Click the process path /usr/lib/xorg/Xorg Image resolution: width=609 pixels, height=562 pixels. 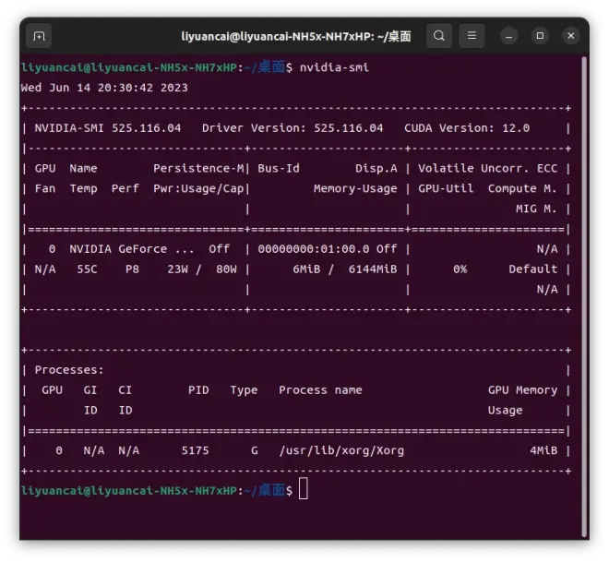tap(341, 451)
